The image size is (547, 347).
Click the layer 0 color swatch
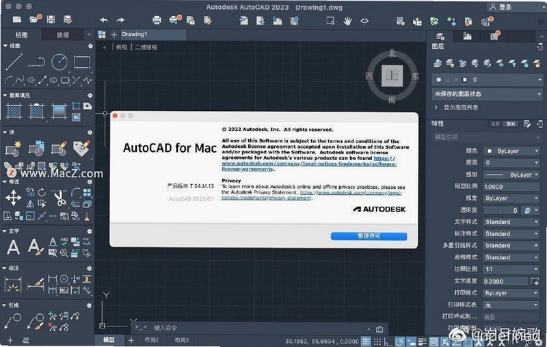[x=464, y=80]
